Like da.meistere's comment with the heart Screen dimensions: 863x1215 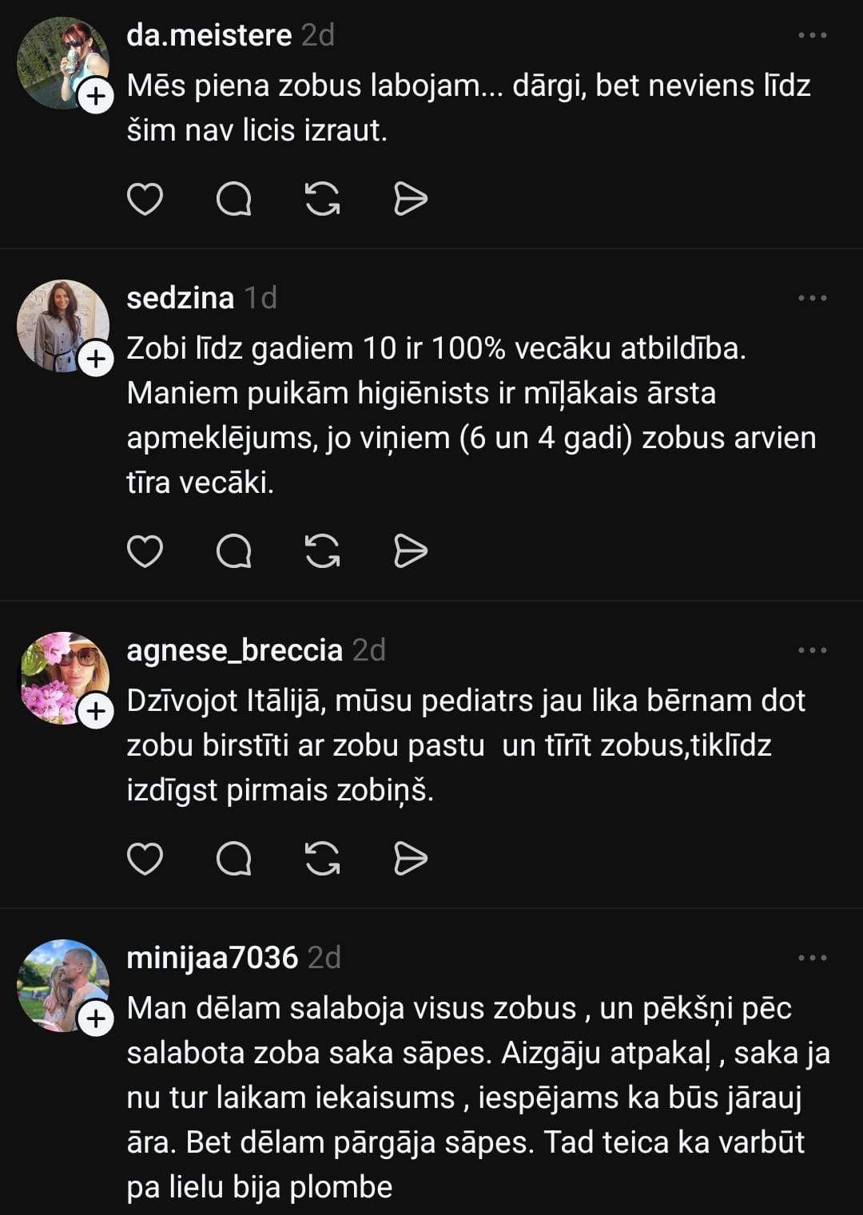point(145,199)
